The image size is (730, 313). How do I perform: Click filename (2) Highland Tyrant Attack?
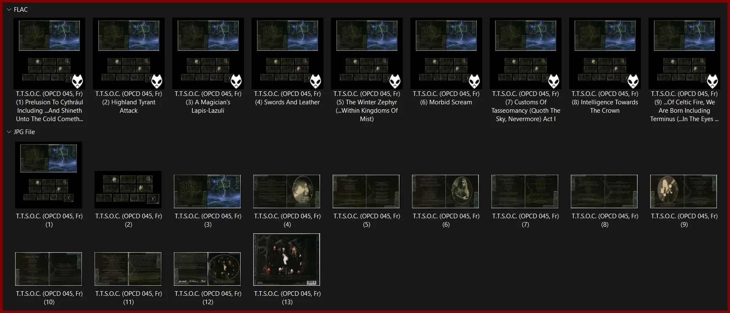point(129,102)
